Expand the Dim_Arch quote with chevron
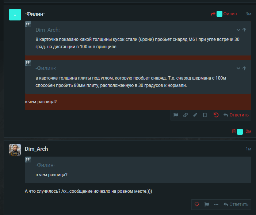 (238, 30)
